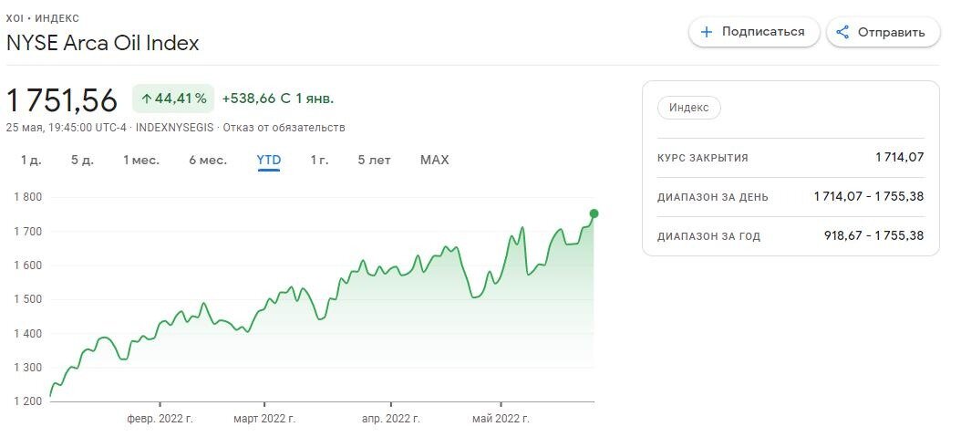Switch chart to 6 мес. range
This screenshot has width=961, height=437.
coord(208,160)
